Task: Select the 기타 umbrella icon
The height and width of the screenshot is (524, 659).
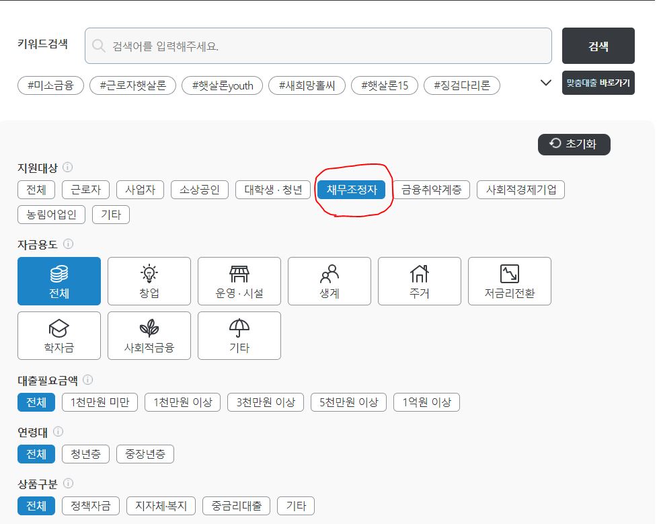Action: point(239,336)
